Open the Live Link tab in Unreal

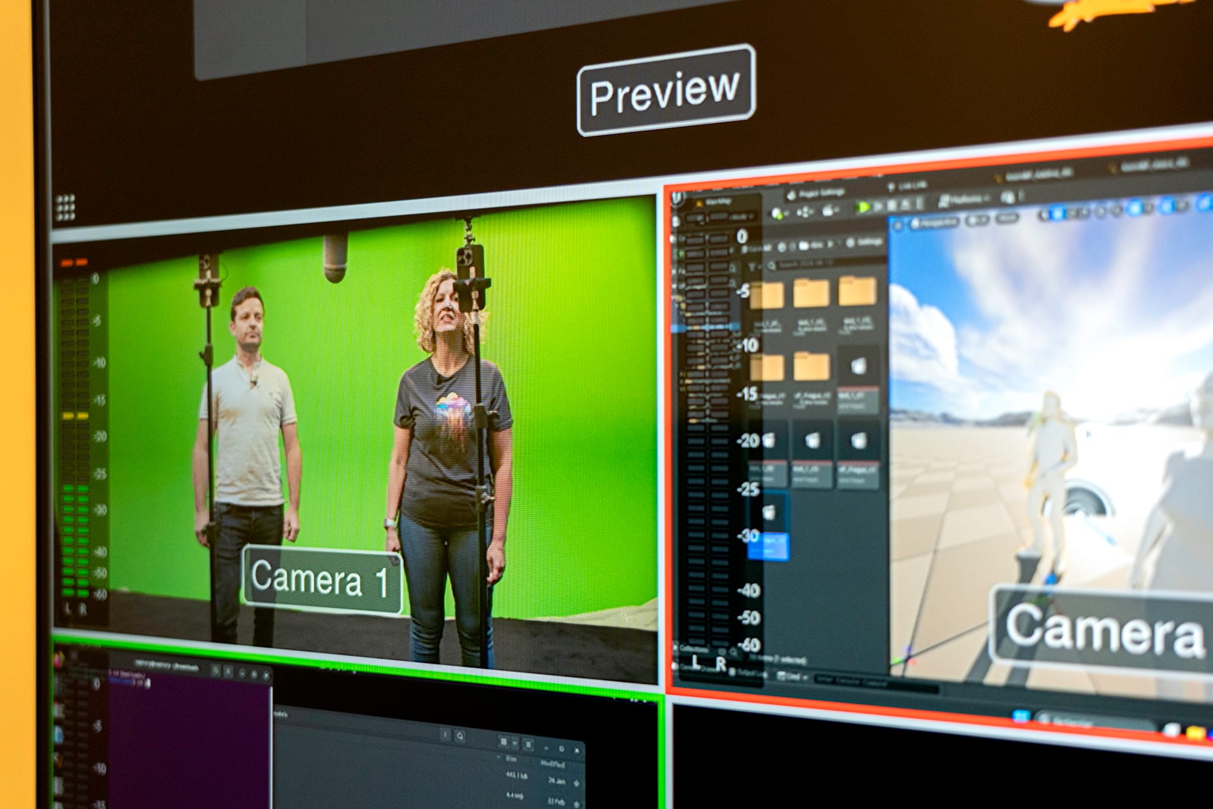(x=907, y=186)
